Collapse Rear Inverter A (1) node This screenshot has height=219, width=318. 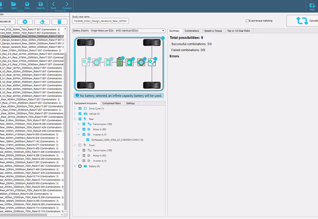(79, 134)
